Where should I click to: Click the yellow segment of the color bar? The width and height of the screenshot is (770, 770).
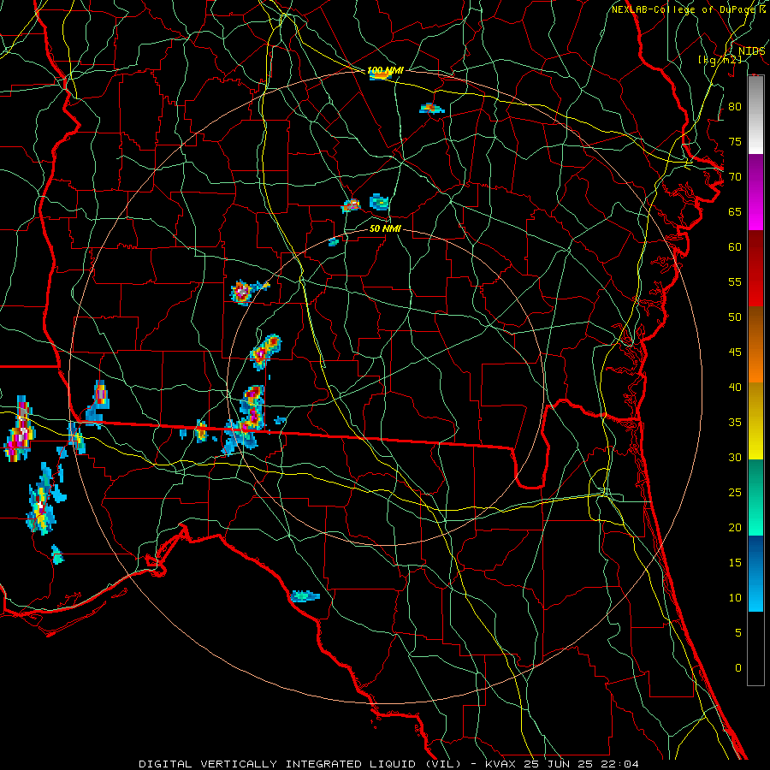(x=755, y=421)
